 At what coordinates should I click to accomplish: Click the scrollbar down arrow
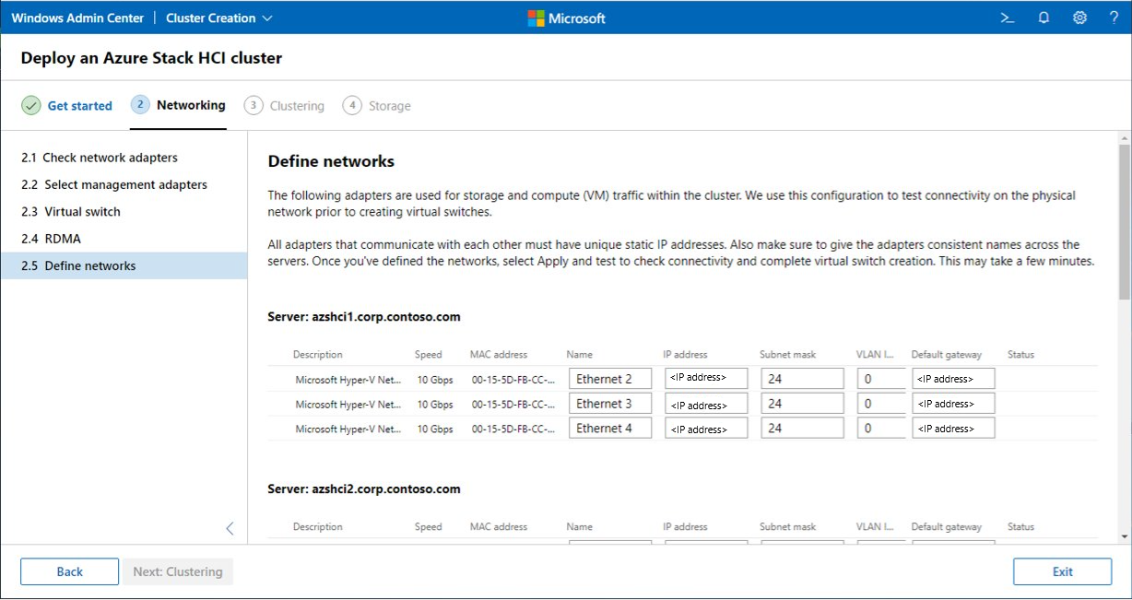[x=1123, y=535]
